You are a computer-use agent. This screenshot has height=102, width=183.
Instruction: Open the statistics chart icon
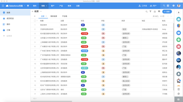155,11
